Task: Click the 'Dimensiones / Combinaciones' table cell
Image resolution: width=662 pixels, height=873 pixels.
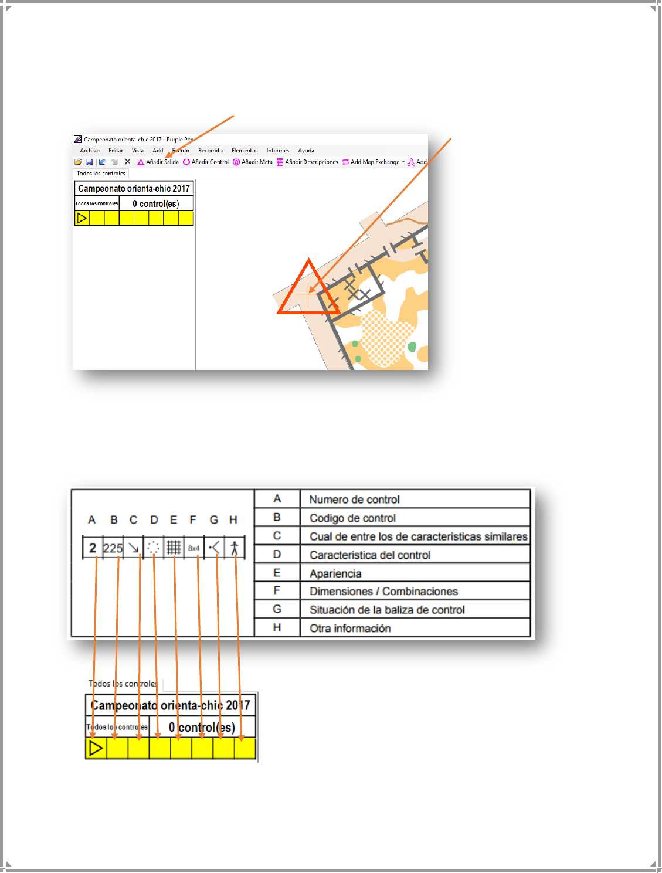Action: pyautogui.click(x=415, y=591)
